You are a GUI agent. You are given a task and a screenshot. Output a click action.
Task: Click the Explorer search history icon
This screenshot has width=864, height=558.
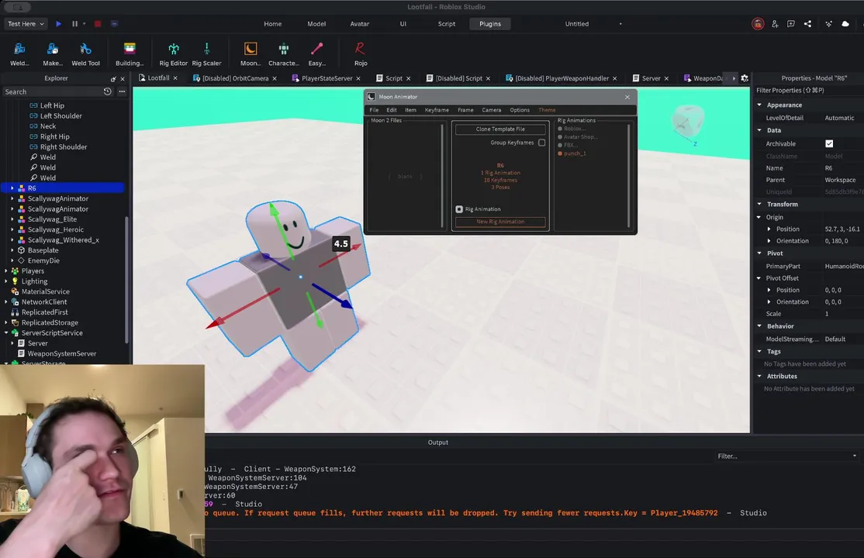point(108,91)
